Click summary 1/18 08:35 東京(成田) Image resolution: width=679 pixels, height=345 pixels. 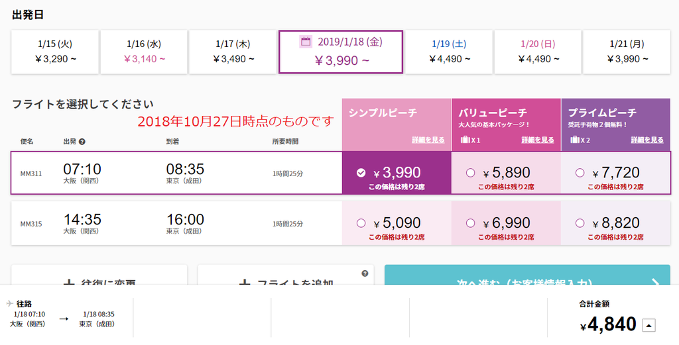coord(98,319)
